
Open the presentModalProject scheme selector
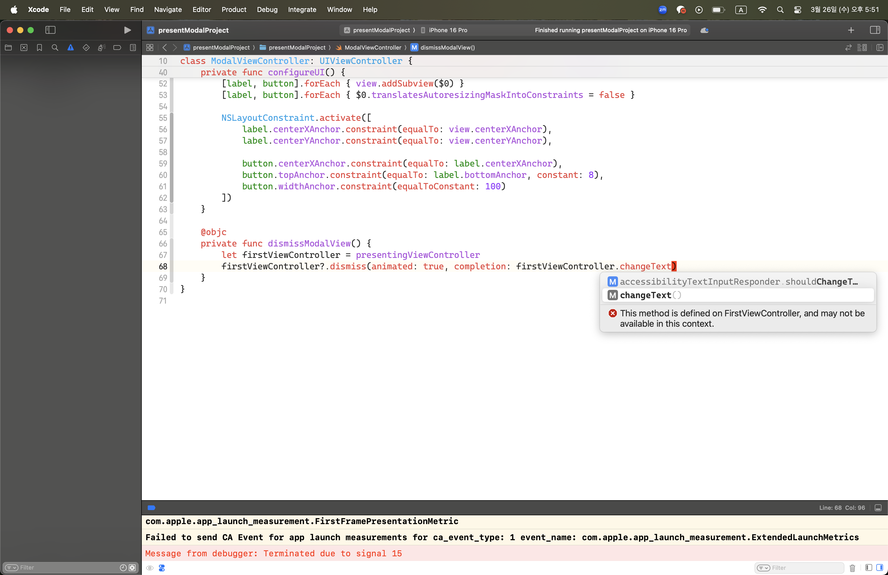click(381, 30)
